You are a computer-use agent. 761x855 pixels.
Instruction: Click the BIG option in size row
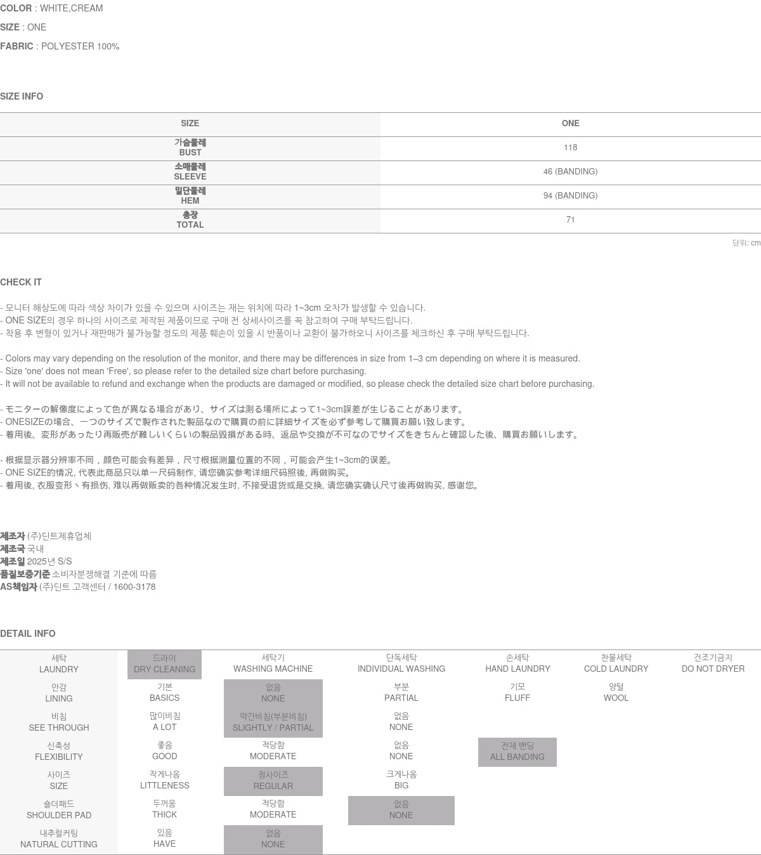[401, 780]
